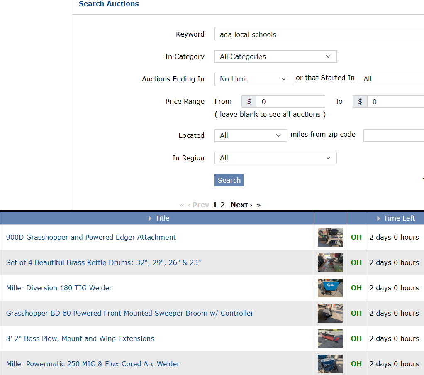Click the Keyword search field
Image resolution: width=424 pixels, height=375 pixels.
tap(319, 34)
